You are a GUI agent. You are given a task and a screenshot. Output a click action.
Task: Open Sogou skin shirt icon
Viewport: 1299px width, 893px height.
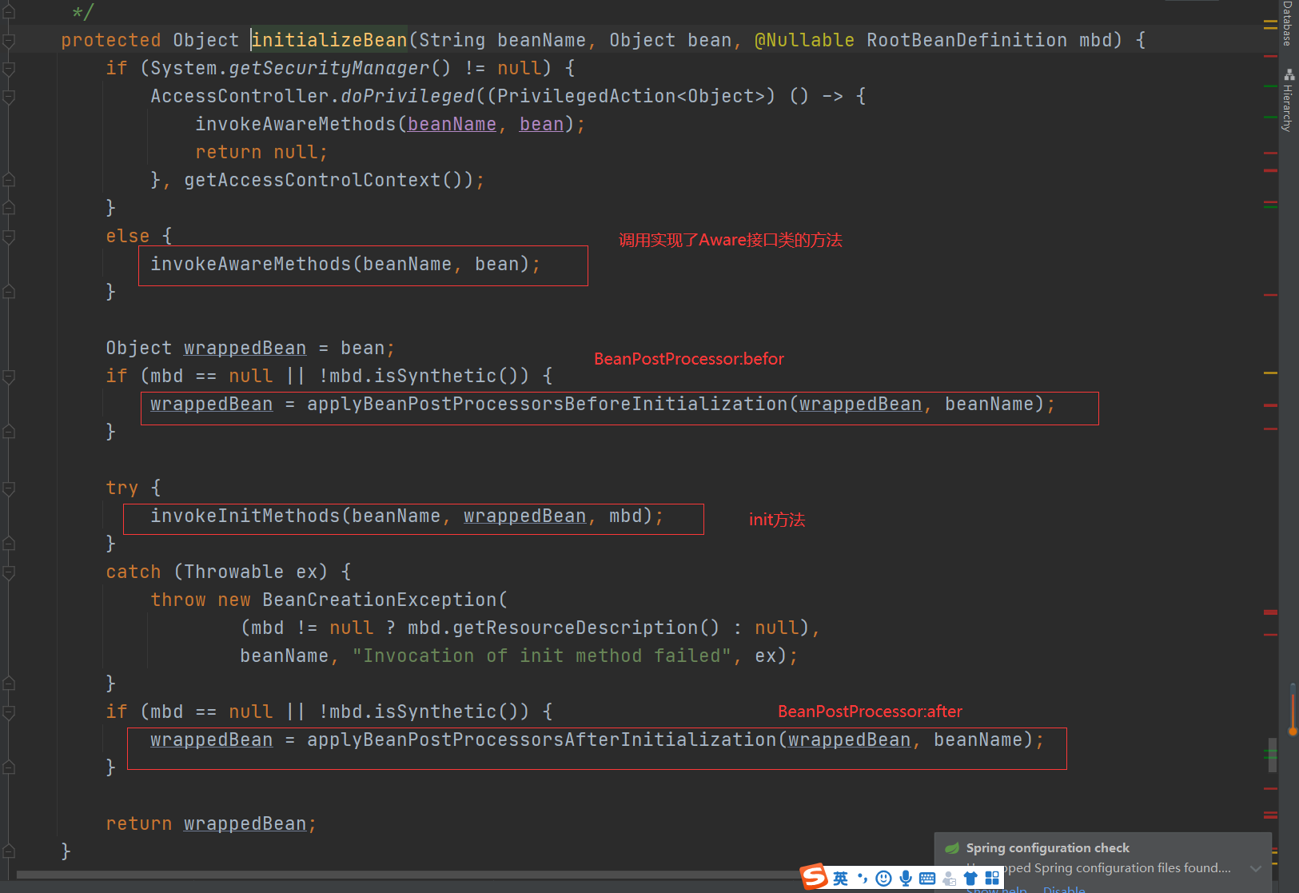(x=970, y=879)
